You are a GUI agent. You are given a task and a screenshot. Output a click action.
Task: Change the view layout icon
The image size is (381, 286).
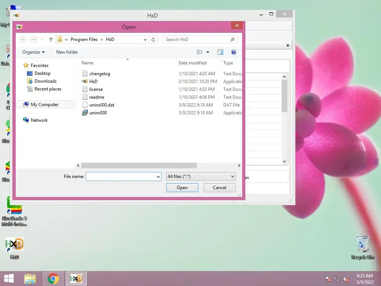(x=200, y=52)
